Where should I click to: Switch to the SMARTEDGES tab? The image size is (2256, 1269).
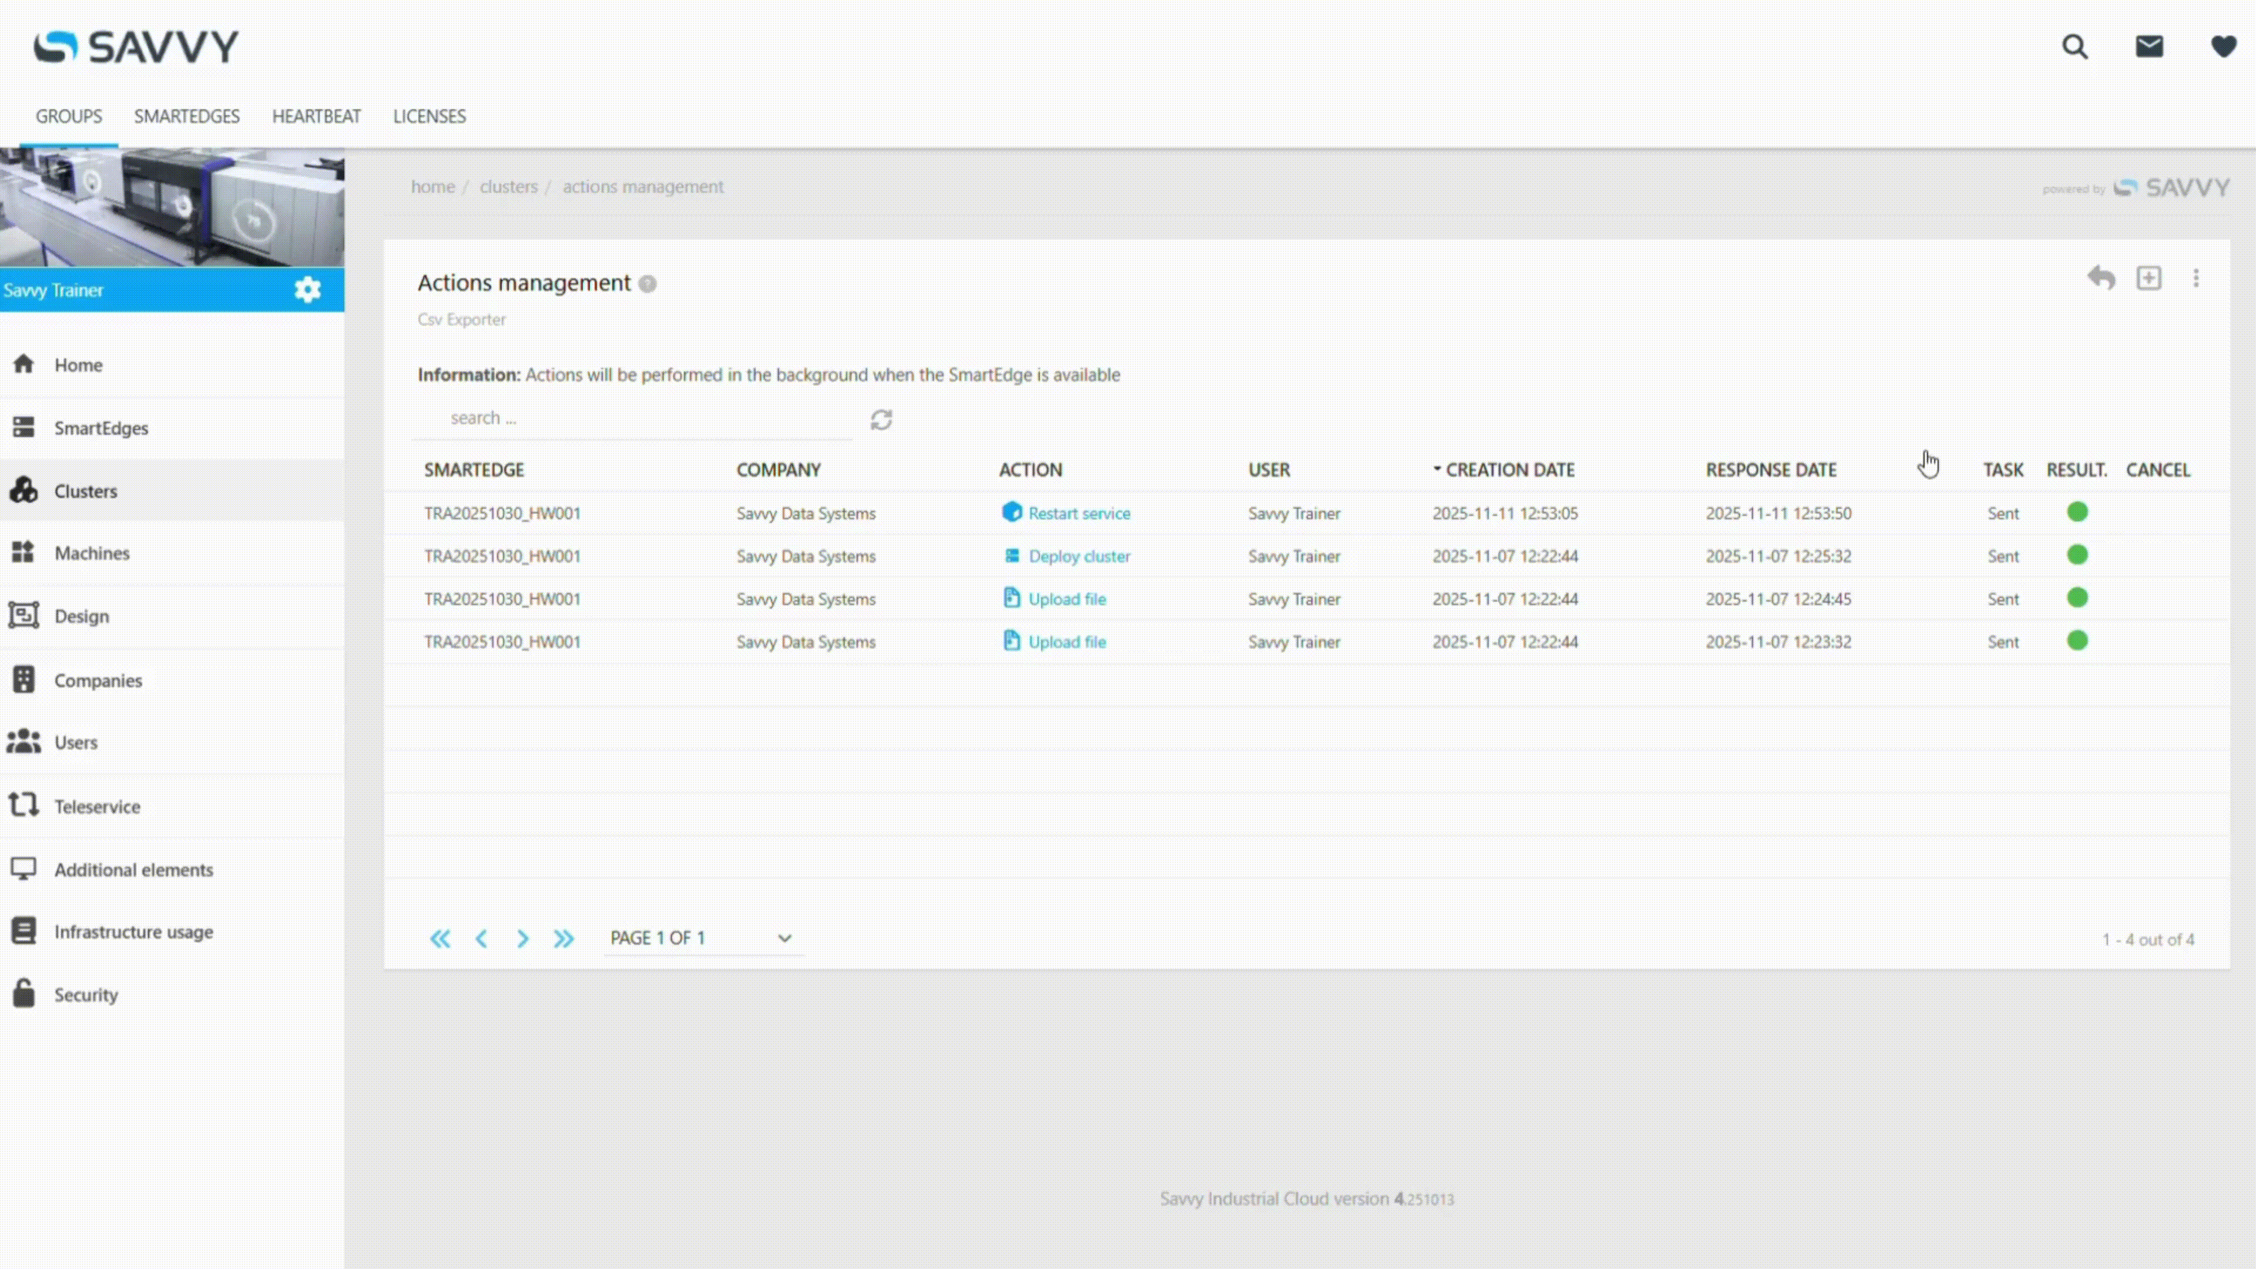tap(187, 116)
